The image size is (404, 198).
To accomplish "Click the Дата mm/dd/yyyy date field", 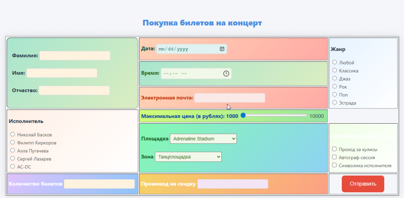I will pos(191,49).
